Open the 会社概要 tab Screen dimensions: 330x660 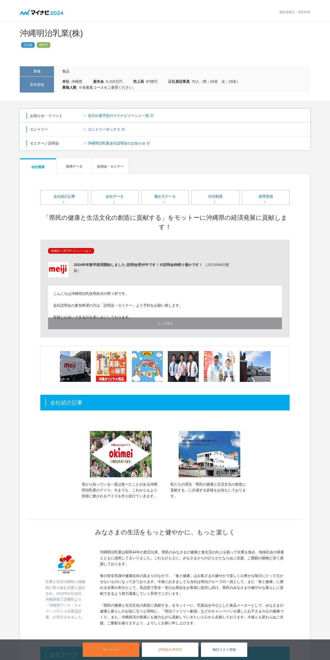point(38,167)
